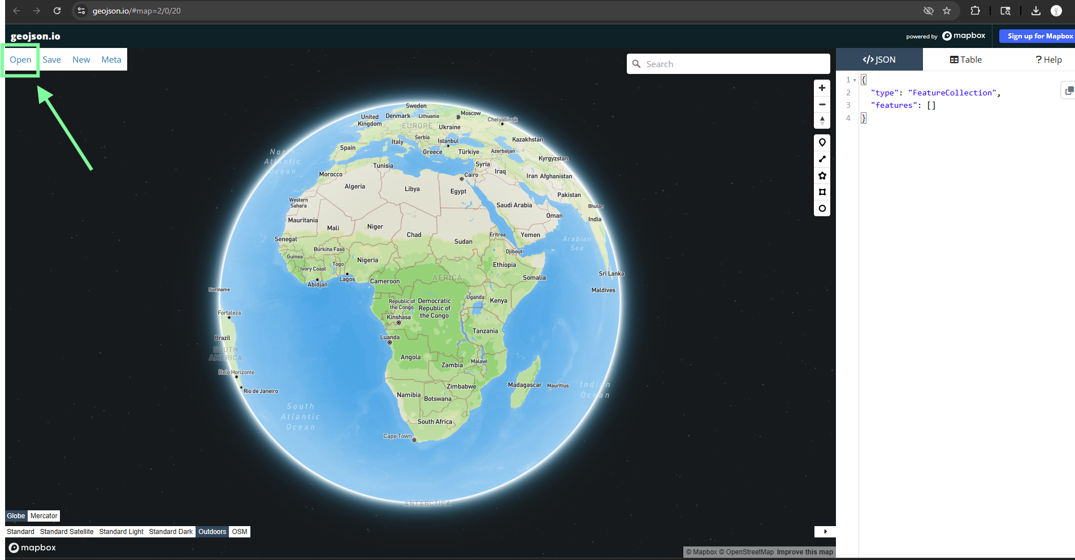Zoom in with the map plus button
The width and height of the screenshot is (1075, 560).
coord(822,88)
